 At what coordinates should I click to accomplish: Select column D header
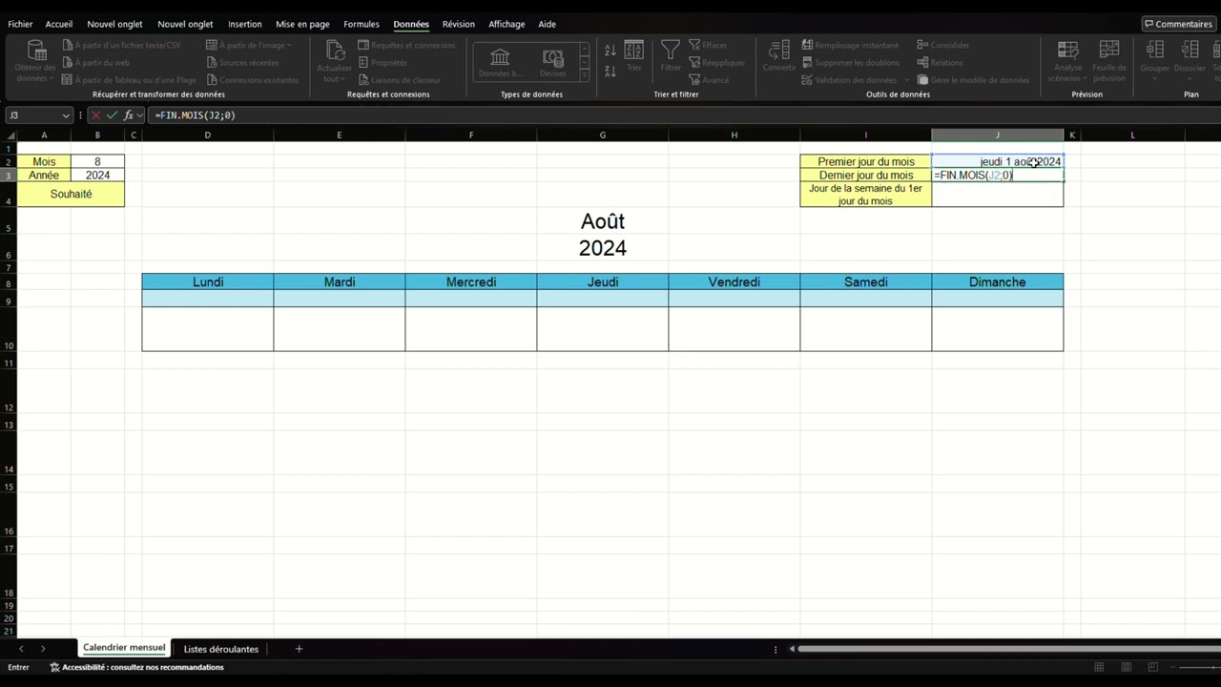[207, 135]
